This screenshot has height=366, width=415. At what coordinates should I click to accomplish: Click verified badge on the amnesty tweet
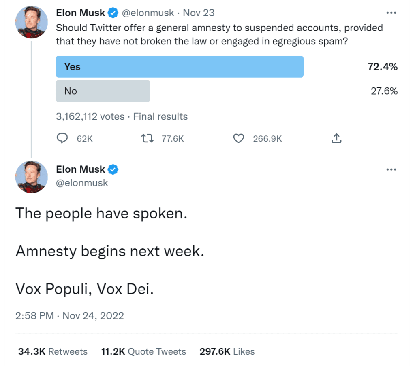(x=113, y=169)
